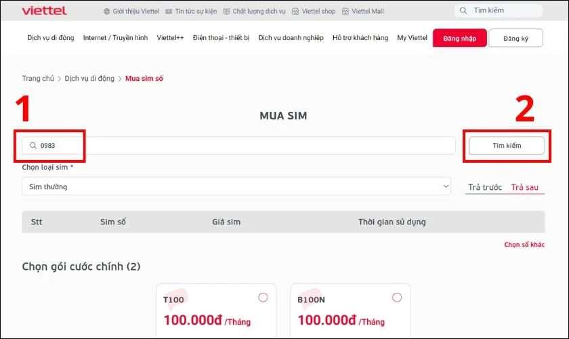
Task: Go to Dịch vụ di động breadcrumb
Action: tap(89, 79)
